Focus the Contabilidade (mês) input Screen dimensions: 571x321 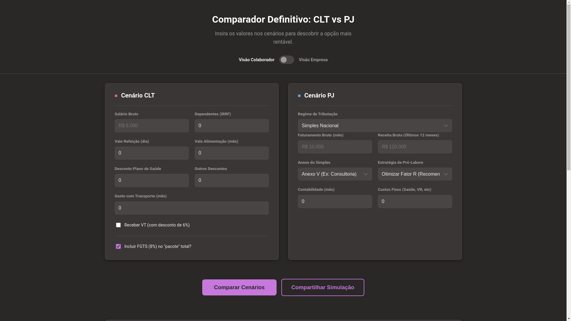[x=335, y=202]
